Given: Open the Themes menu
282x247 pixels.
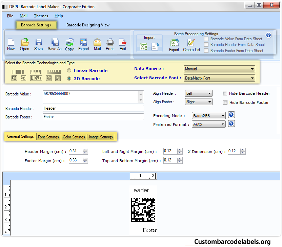Looking at the screenshot, I should (x=41, y=16).
